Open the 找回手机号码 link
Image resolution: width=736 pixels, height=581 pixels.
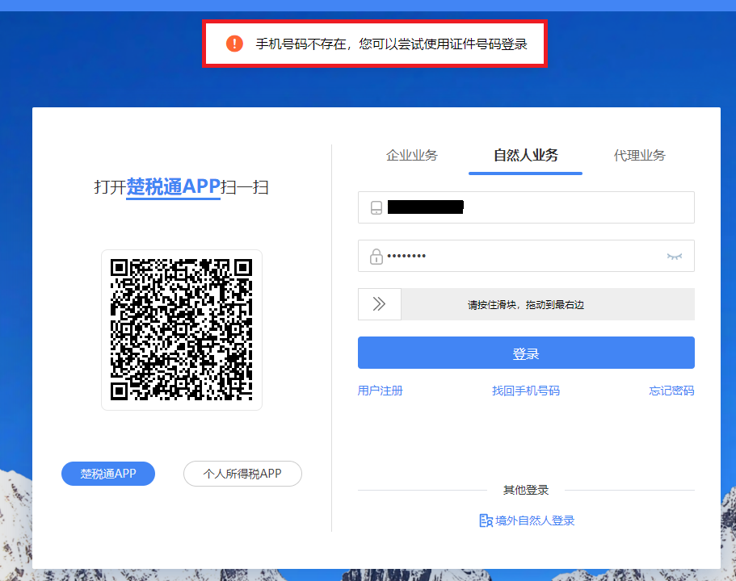click(x=526, y=391)
